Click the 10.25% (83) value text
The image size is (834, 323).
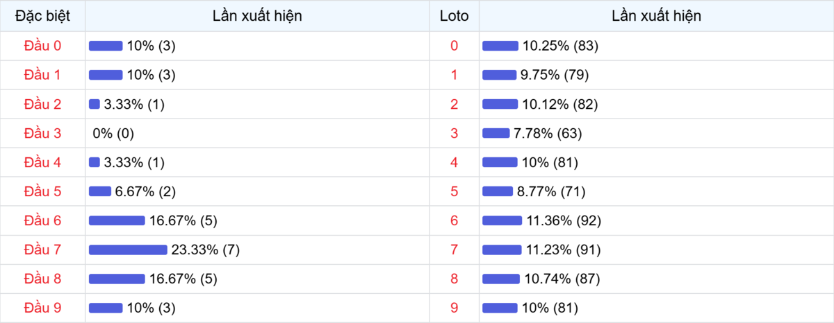tap(560, 46)
